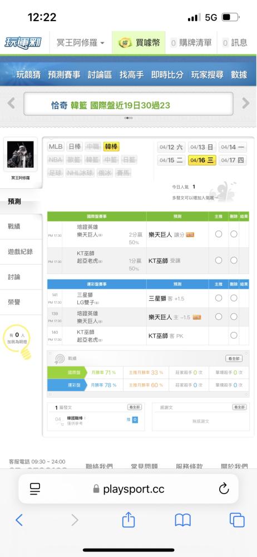Viewport: 257px width, 557px height.
Task: Reload the playsport.cc page
Action: click(x=224, y=489)
